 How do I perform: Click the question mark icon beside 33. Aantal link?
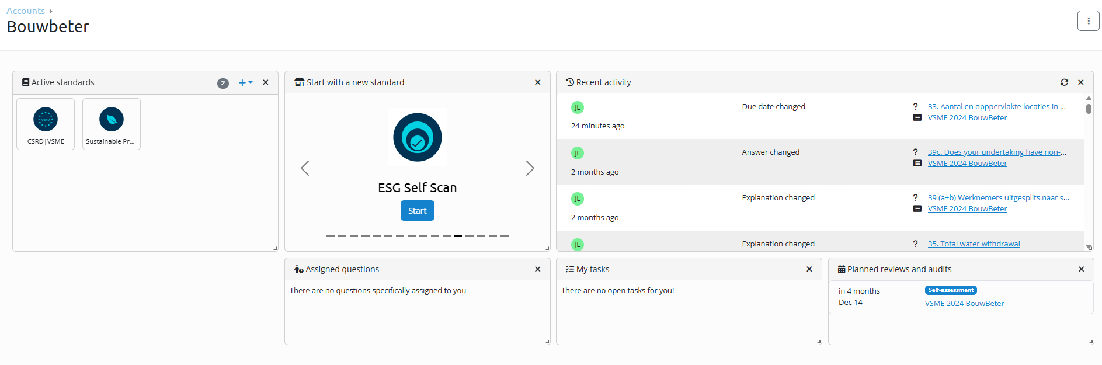916,106
